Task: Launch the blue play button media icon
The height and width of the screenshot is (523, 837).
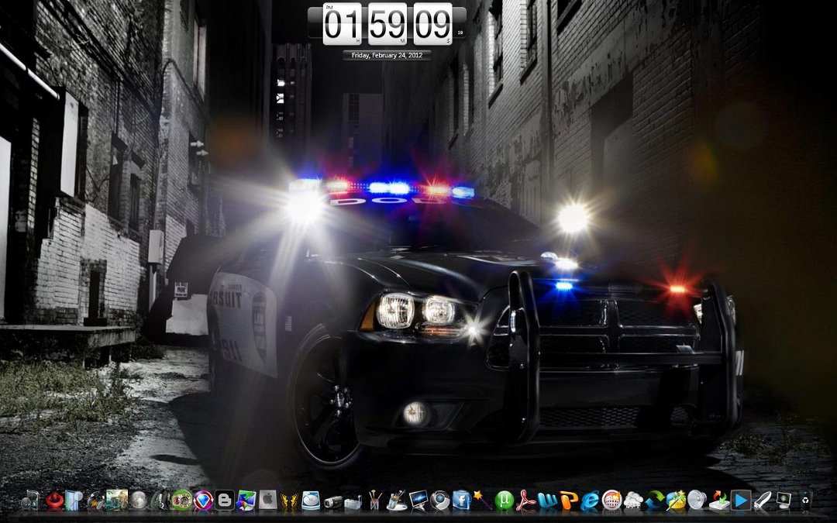Action: 741,500
